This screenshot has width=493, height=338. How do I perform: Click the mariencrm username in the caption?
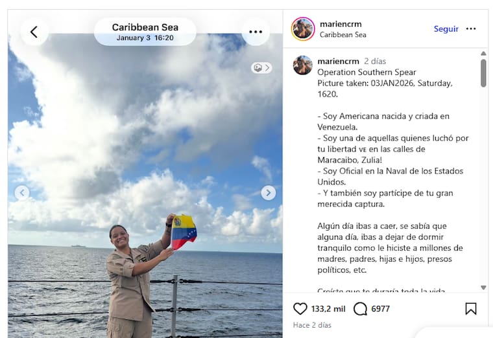point(338,62)
